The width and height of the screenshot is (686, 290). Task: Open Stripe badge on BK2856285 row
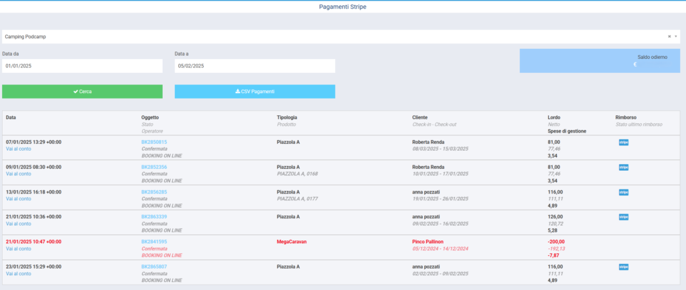point(623,192)
